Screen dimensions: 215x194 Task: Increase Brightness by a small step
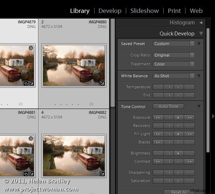[179, 153]
